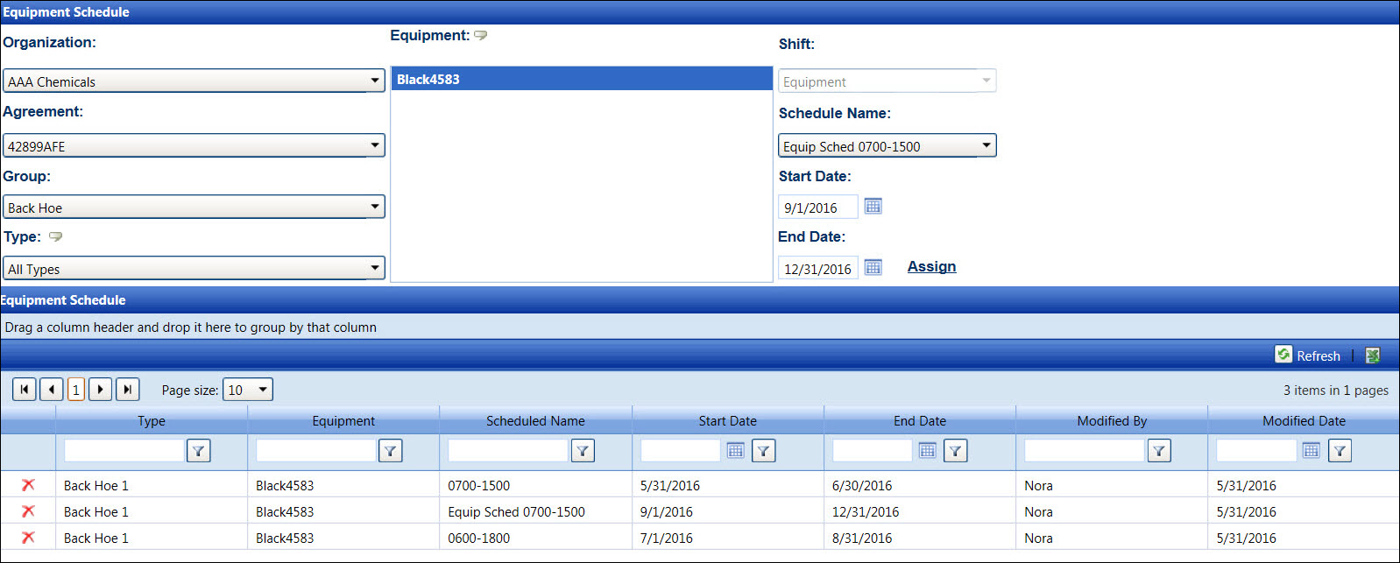
Task: Open calendar in Start Date column filter
Action: coord(735,451)
